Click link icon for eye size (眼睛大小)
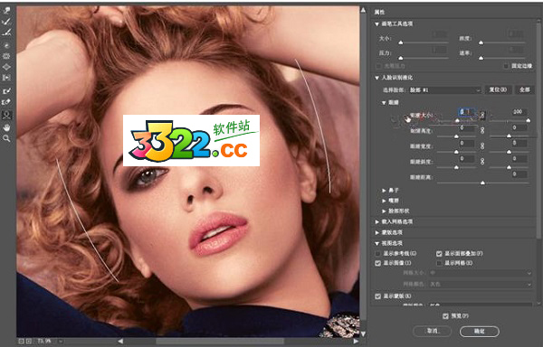The height and width of the screenshot is (347, 543). [x=482, y=115]
